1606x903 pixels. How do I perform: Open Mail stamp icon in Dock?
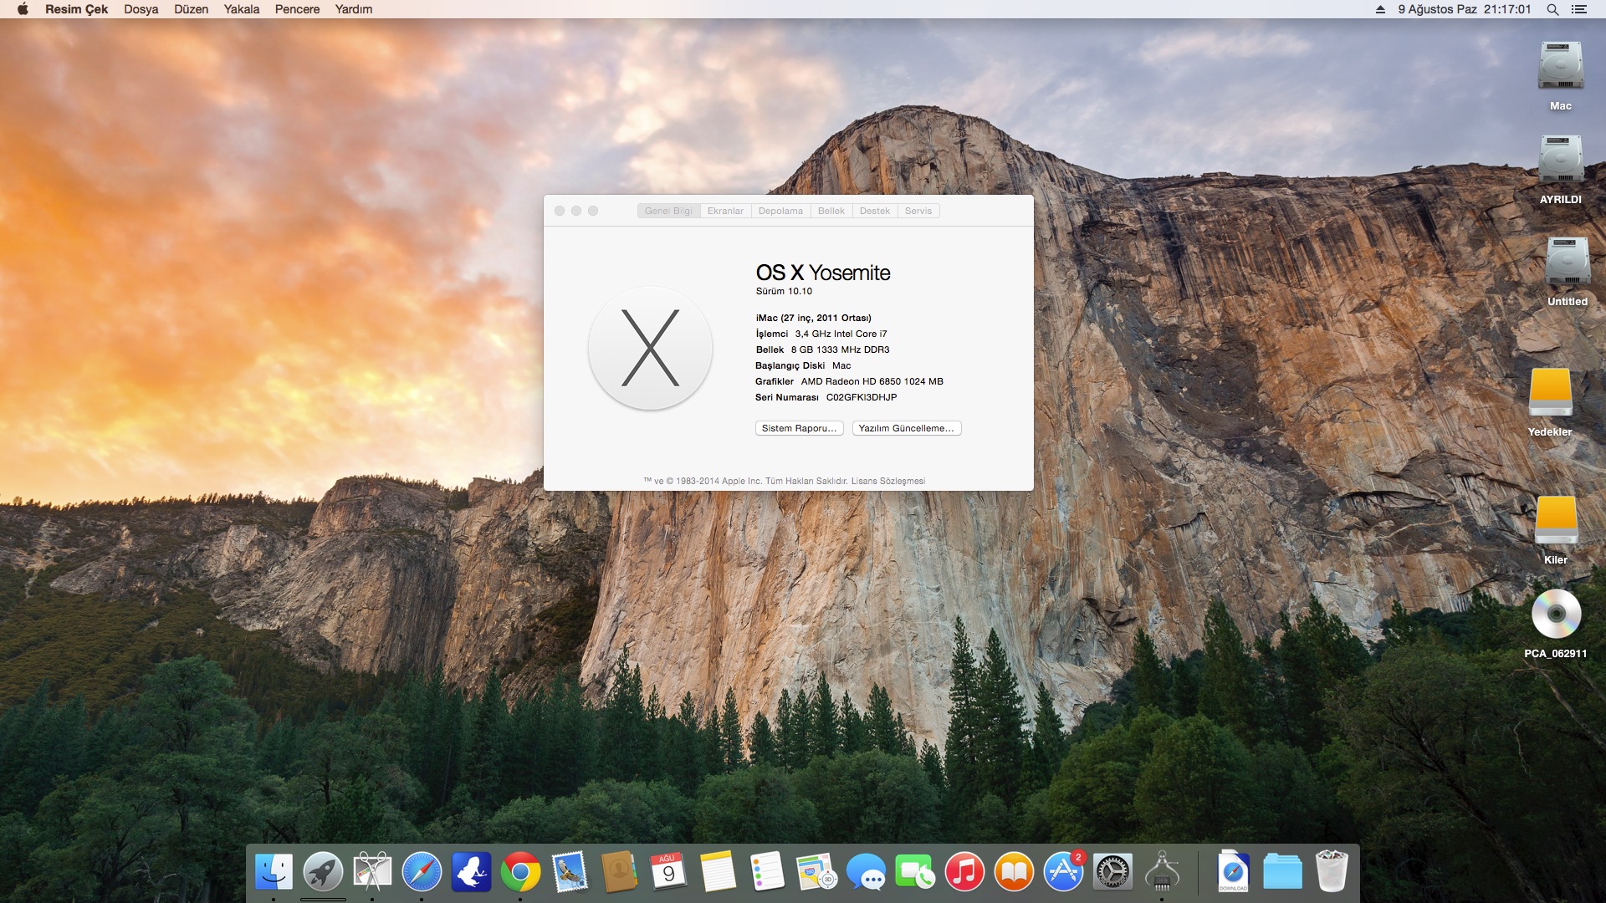point(570,872)
